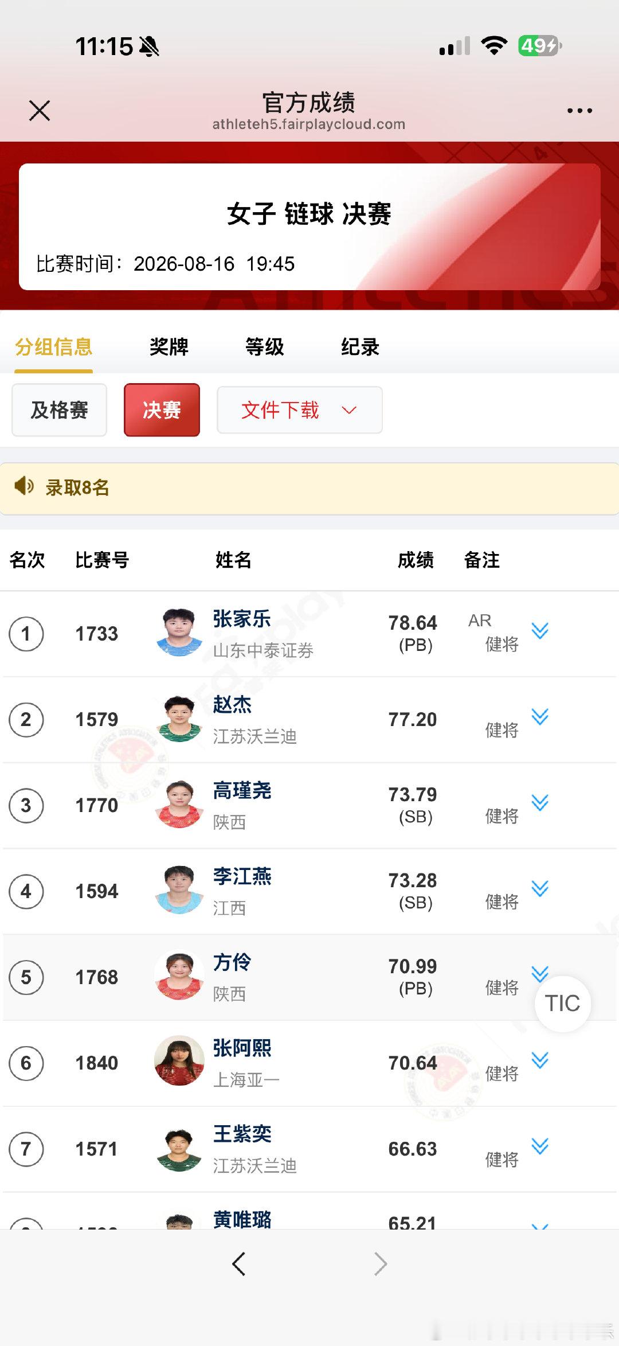
Task: Select the 及格赛 round button
Action: pyautogui.click(x=60, y=410)
